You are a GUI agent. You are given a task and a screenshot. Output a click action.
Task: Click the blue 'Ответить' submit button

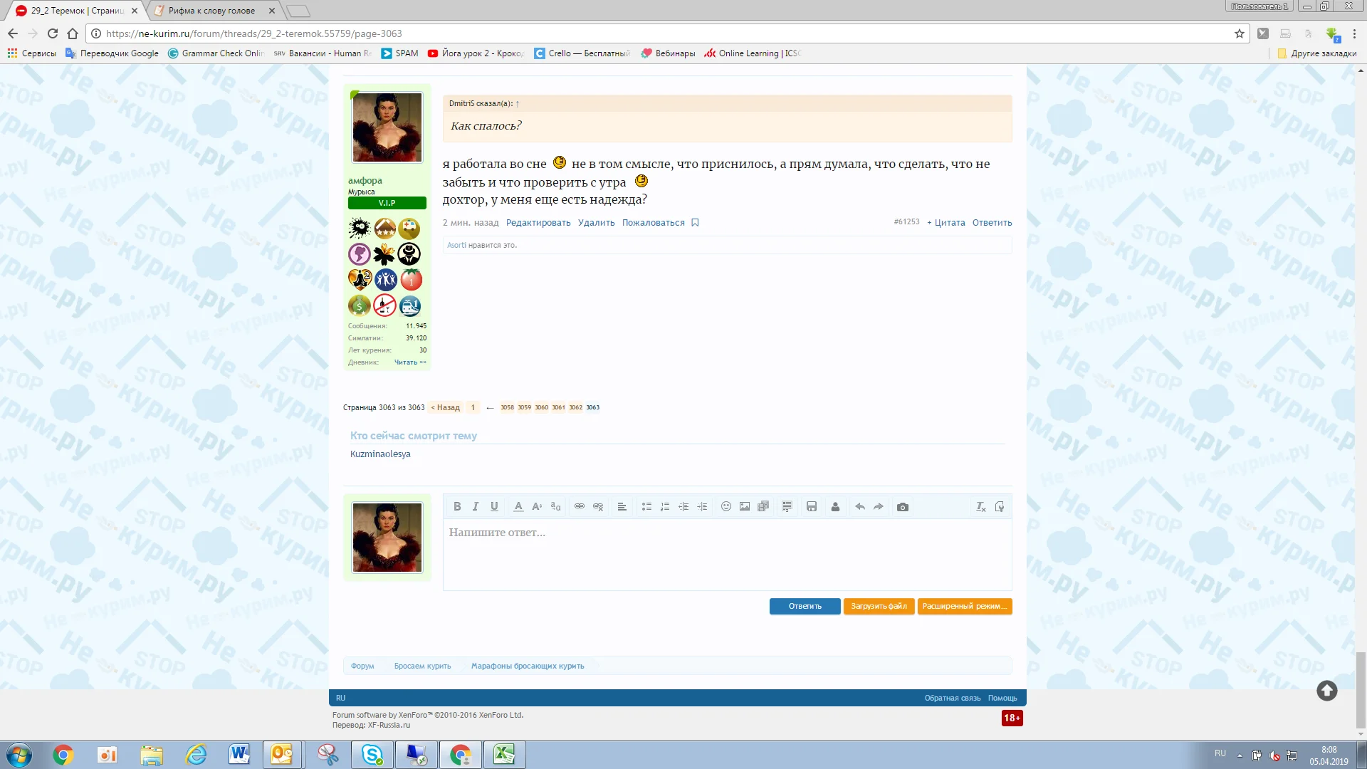click(x=805, y=607)
